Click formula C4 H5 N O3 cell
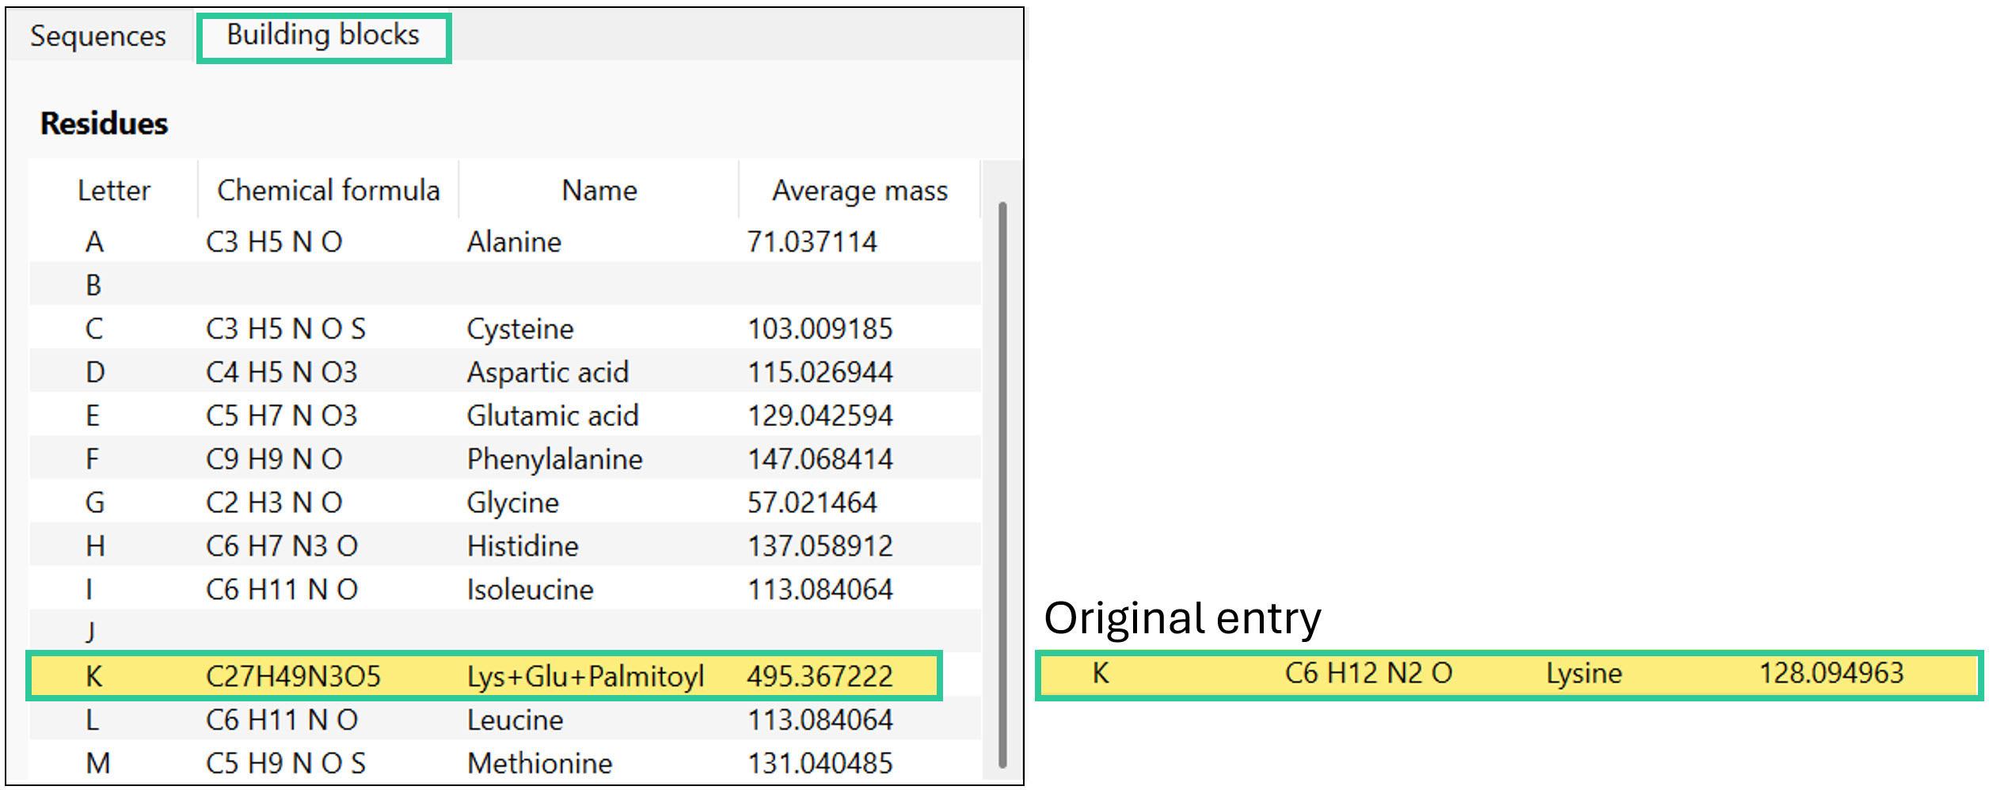The height and width of the screenshot is (790, 1993). pyautogui.click(x=282, y=372)
